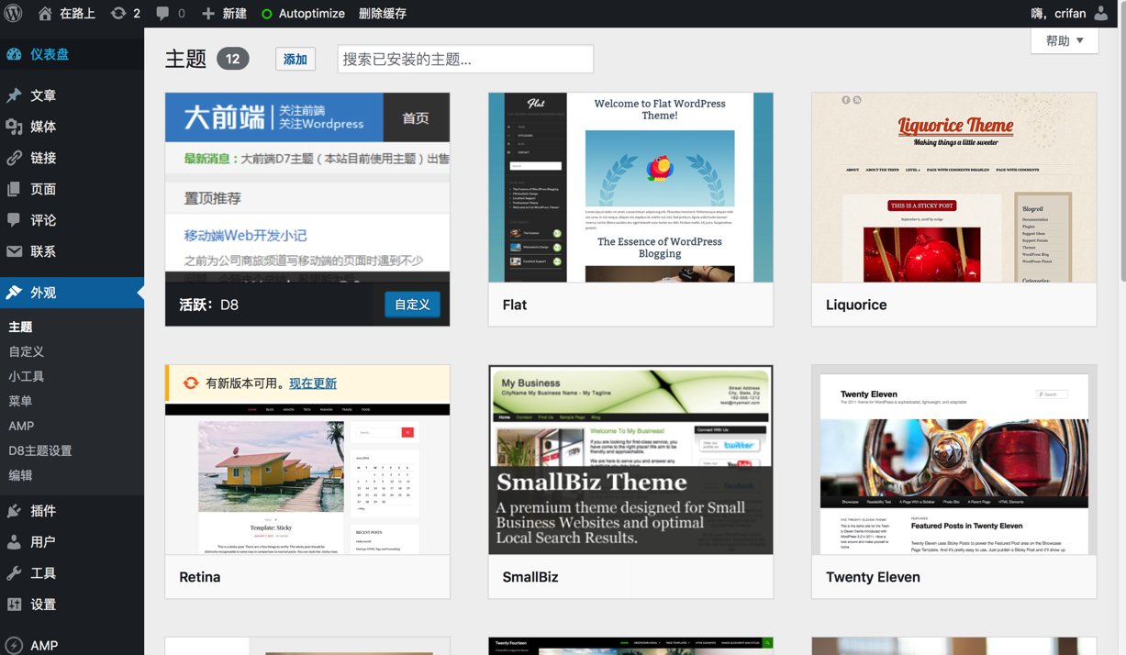Click the plus icon beside 新建
The width and height of the screenshot is (1126, 655).
click(208, 13)
